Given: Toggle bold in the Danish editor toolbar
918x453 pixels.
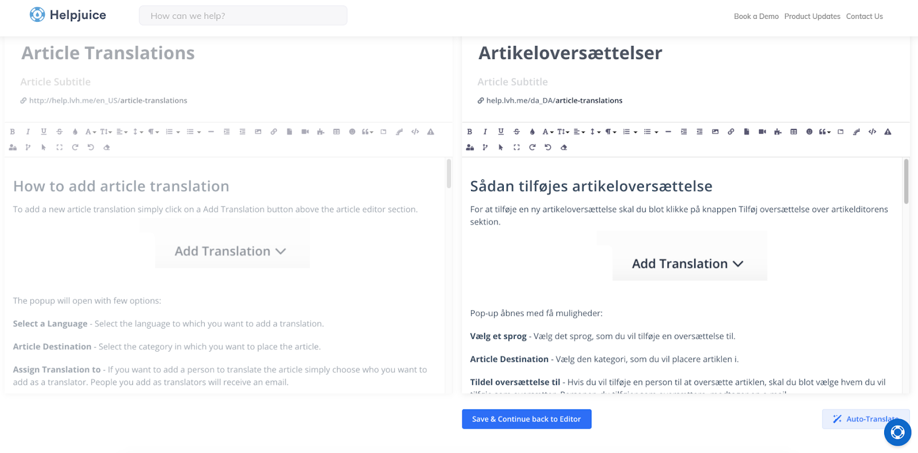Looking at the screenshot, I should (469, 132).
